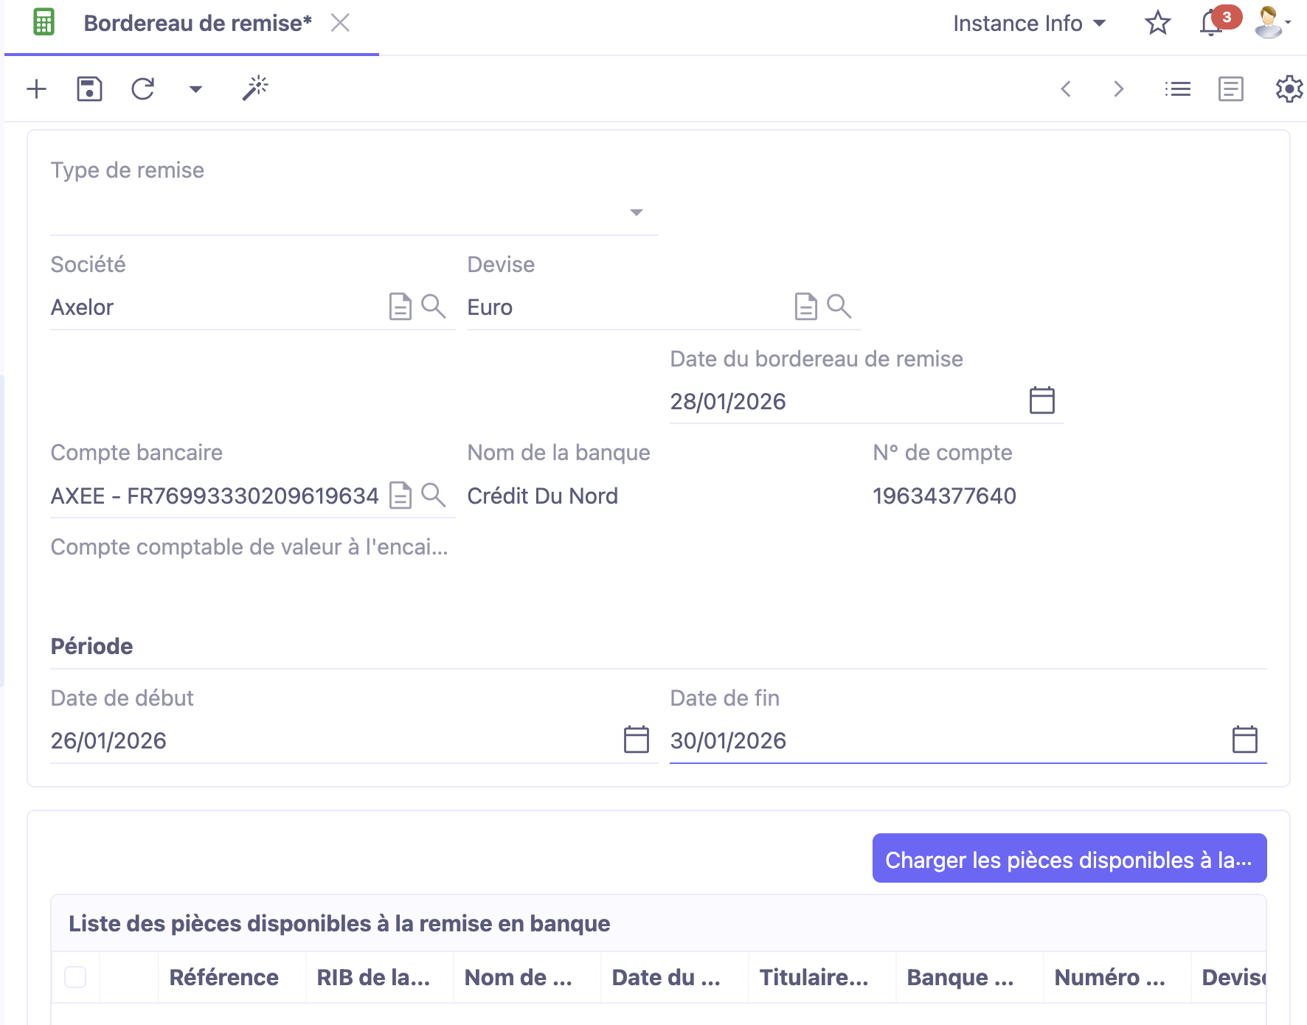Click Charger les pièces disponibles button
The width and height of the screenshot is (1307, 1025).
[x=1069, y=859]
